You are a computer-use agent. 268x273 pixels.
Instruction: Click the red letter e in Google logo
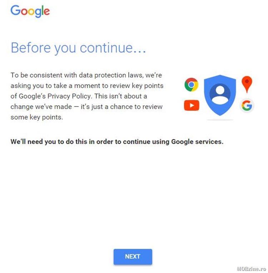(x=46, y=12)
